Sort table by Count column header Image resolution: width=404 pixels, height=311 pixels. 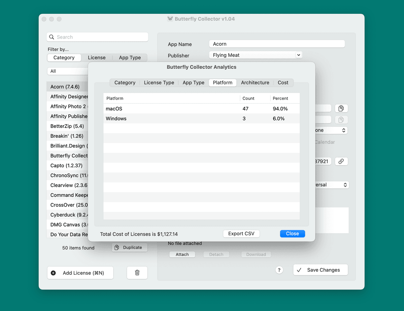pyautogui.click(x=248, y=98)
